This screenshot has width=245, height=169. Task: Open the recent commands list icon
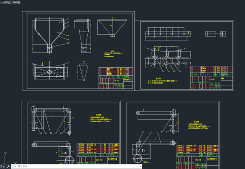coord(14,167)
